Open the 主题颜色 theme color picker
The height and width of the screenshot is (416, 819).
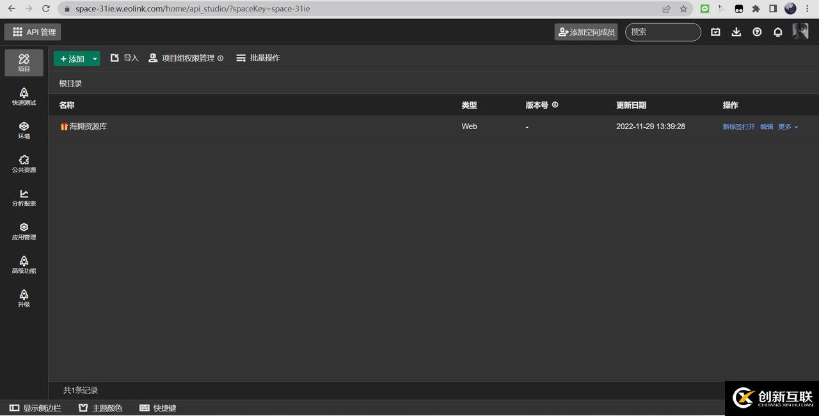point(100,408)
